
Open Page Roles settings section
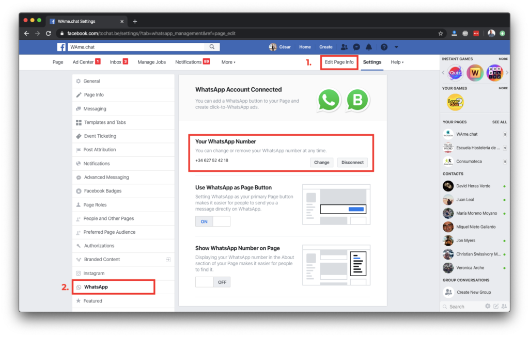pos(123,205)
